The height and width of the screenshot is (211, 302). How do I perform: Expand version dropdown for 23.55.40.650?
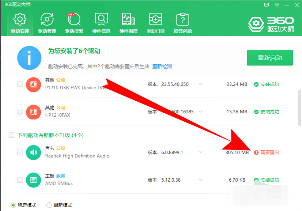[201, 84]
